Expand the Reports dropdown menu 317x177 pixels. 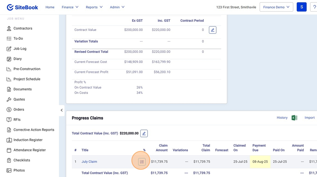click(x=94, y=7)
